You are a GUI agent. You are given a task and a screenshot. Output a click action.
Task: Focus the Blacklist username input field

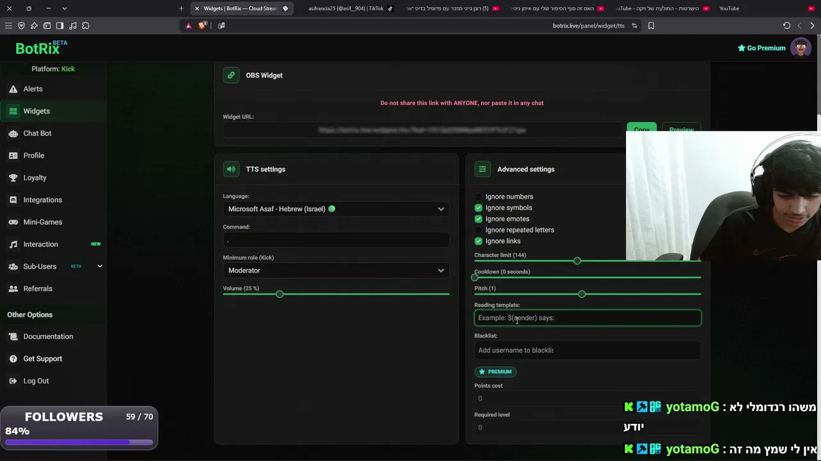click(x=588, y=350)
